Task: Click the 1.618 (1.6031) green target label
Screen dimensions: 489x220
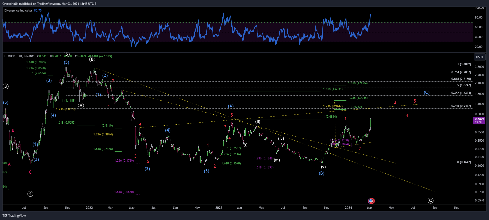Action: [333, 89]
